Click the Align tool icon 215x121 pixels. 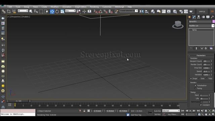pyautogui.click(x=146, y=11)
